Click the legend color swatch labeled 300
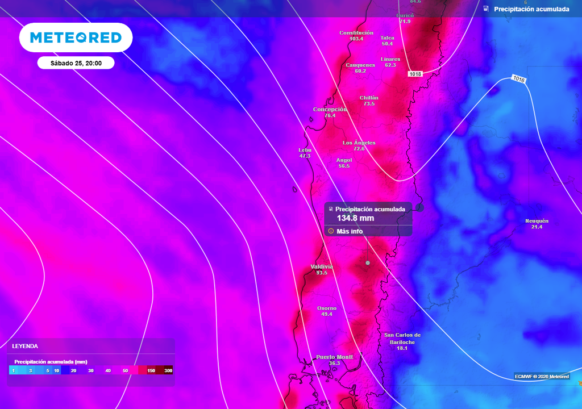The image size is (582, 409). click(168, 370)
